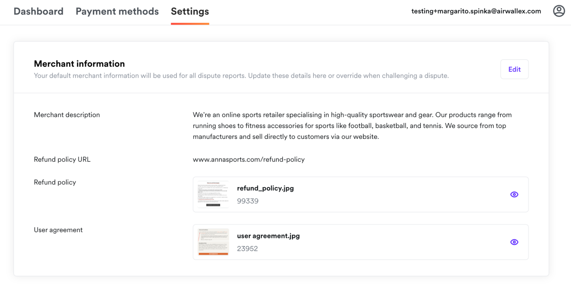571x284 pixels.
Task: Select the refund_policy.jpg file name
Action: click(265, 188)
